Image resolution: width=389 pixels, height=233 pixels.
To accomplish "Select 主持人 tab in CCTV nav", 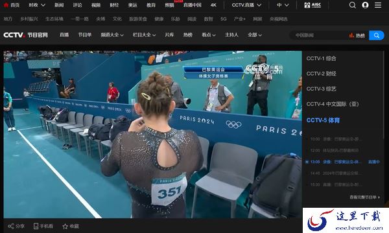I will (231, 35).
